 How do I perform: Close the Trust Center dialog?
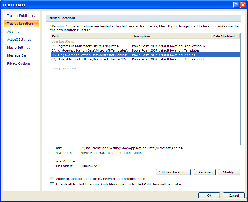[243, 5]
